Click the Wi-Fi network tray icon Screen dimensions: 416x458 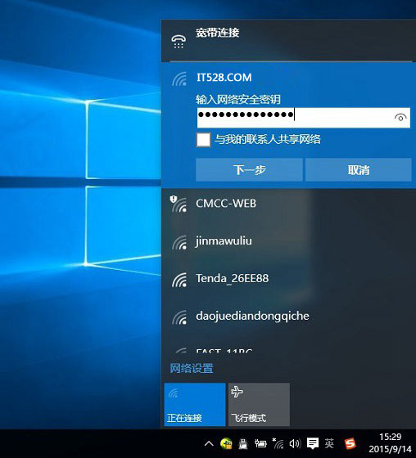click(x=278, y=443)
